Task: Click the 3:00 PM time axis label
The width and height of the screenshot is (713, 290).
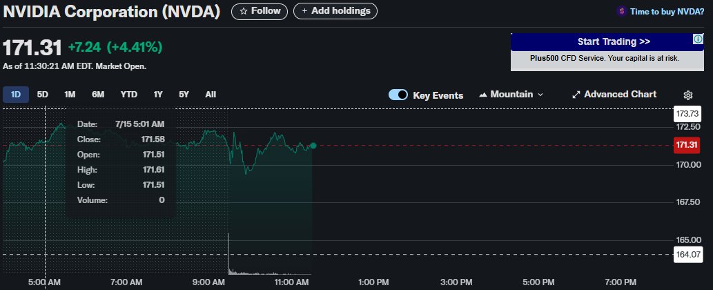Action: [x=456, y=282]
